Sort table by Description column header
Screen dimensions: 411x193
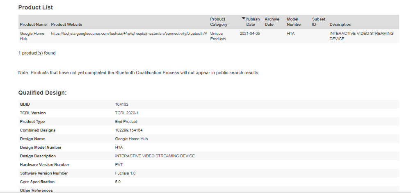coord(340,24)
